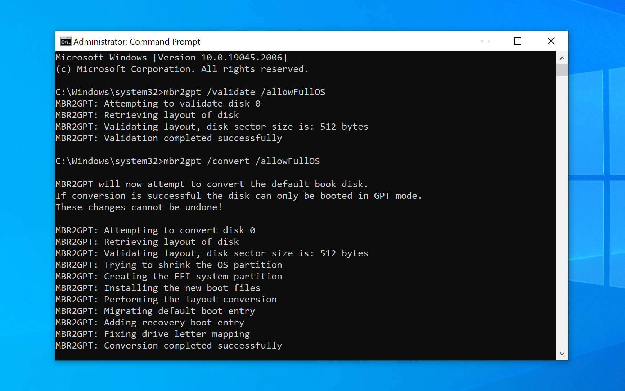The image size is (625, 391).
Task: Click the 'Trying to shrink the OS partition' line
Action: 169,265
